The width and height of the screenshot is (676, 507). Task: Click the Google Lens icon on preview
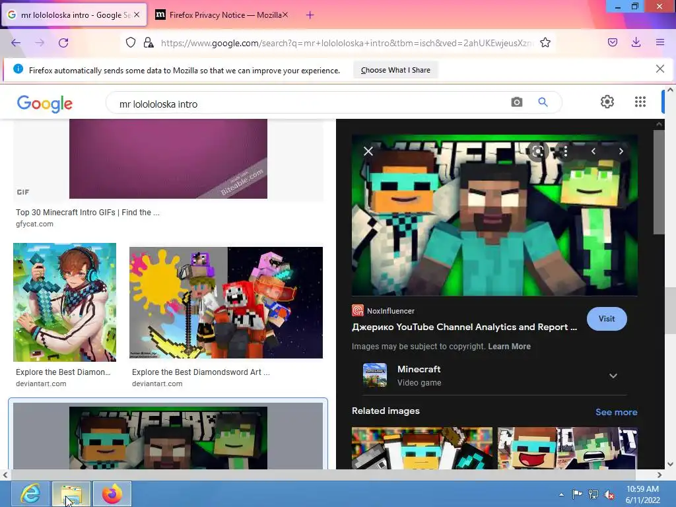tap(537, 151)
